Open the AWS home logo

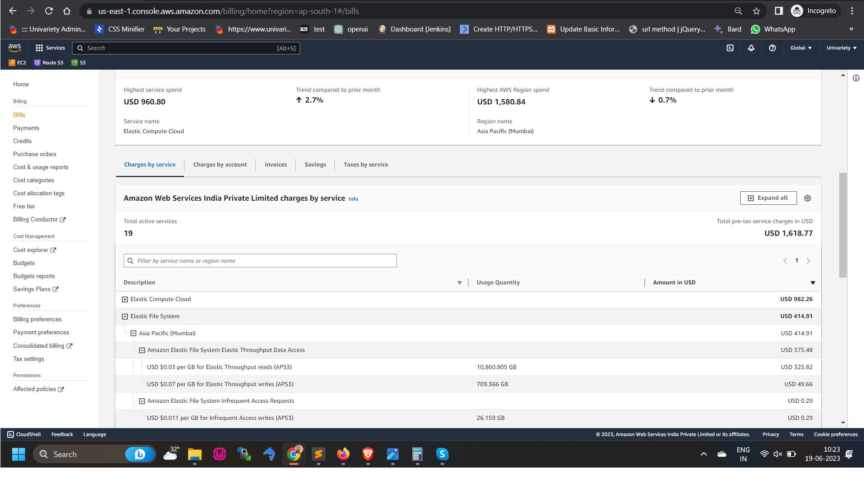[14, 48]
